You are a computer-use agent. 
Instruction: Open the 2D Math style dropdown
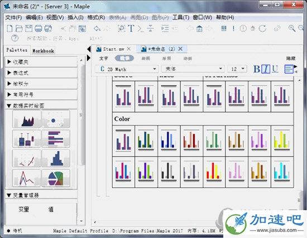pos(127,69)
